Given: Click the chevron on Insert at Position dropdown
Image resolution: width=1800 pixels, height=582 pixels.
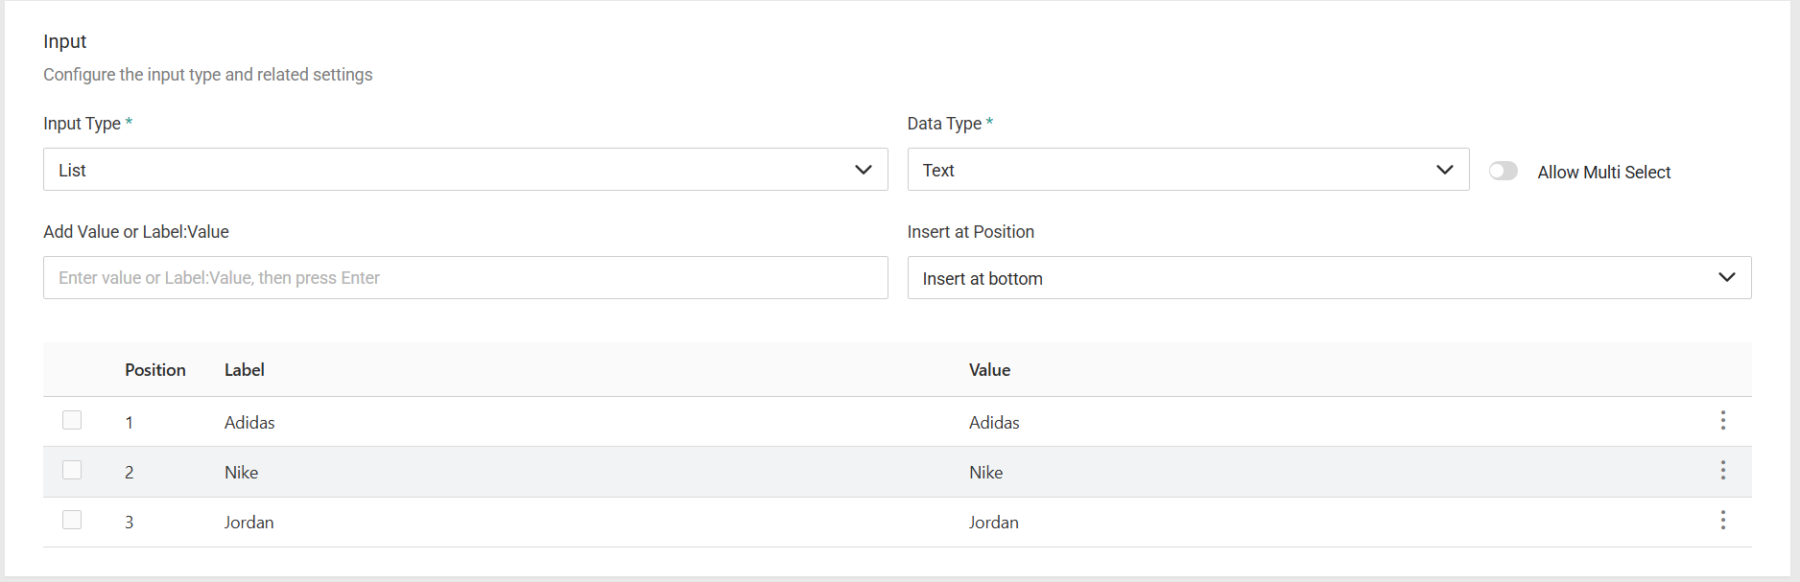Looking at the screenshot, I should (1726, 277).
